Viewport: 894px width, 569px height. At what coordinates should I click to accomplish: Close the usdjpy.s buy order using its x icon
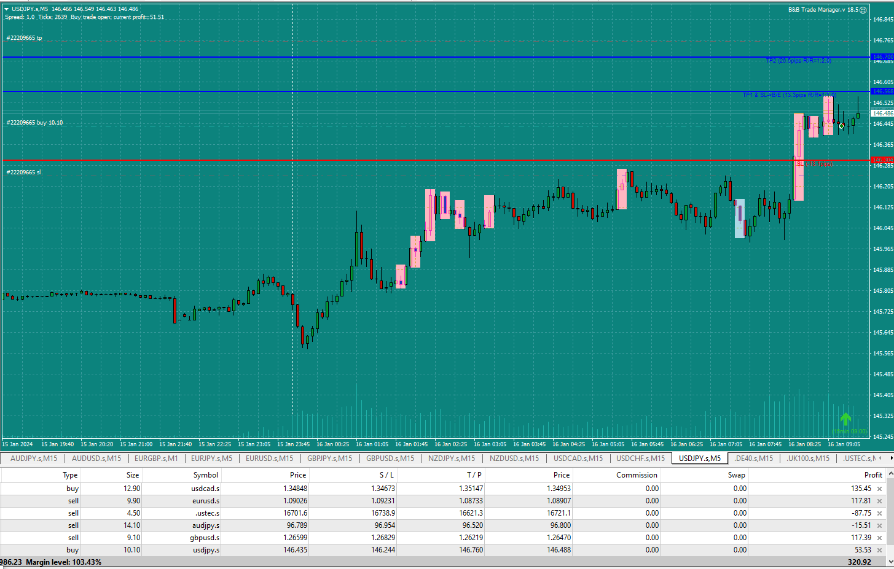coord(879,551)
